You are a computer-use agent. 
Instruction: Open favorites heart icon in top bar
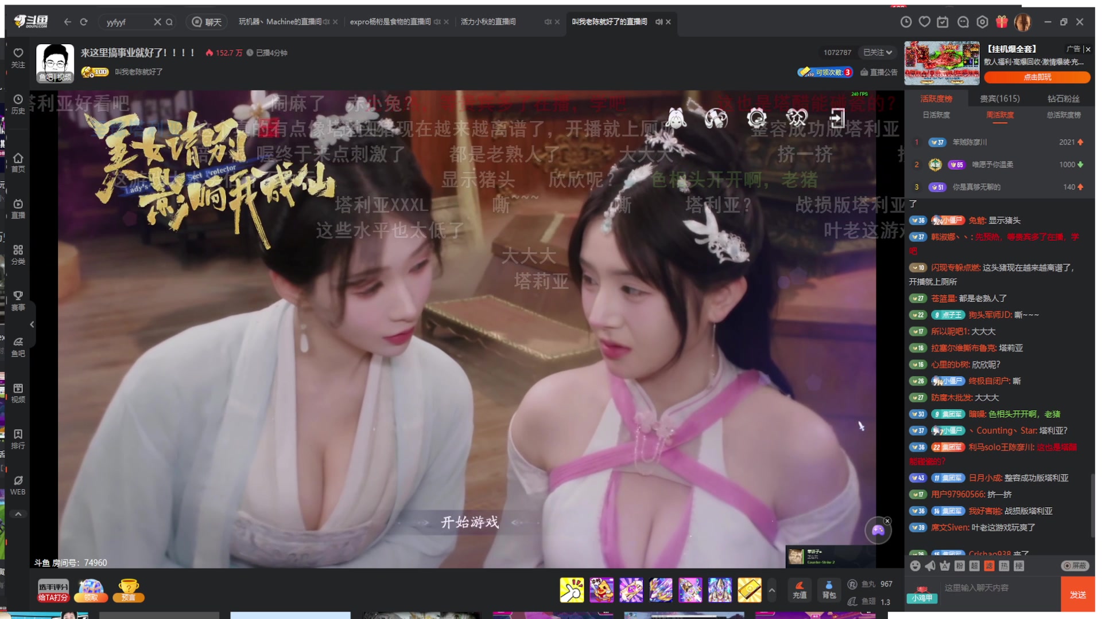925,22
